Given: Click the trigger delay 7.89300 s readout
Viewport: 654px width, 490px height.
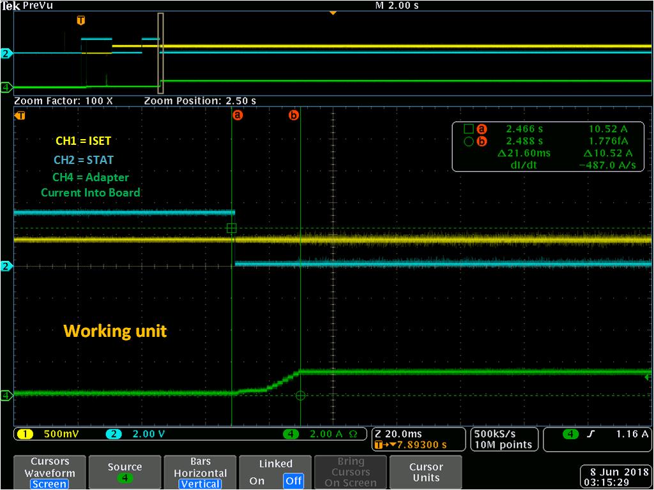Looking at the screenshot, I should [411, 445].
